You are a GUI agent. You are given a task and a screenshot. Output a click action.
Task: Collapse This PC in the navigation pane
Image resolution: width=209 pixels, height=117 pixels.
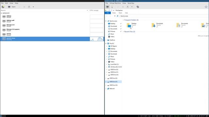106,44
